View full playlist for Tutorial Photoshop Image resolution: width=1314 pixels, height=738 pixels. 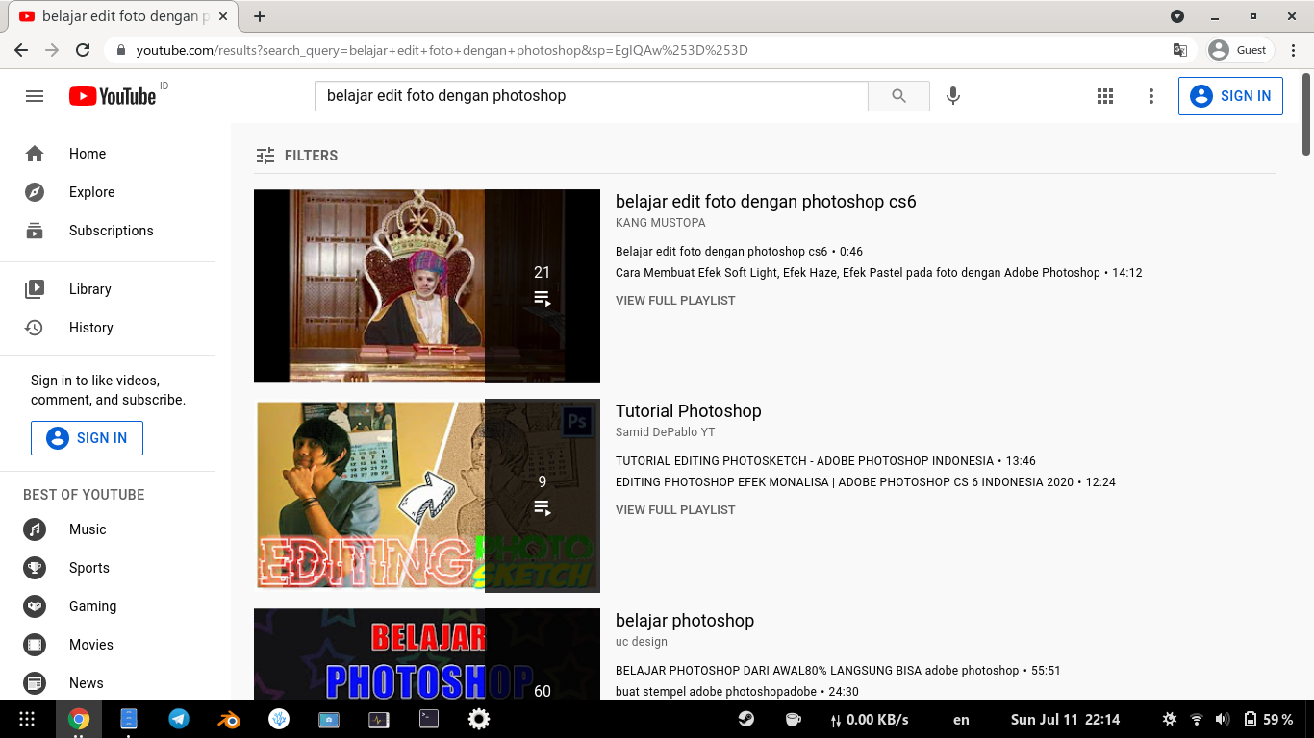tap(675, 510)
